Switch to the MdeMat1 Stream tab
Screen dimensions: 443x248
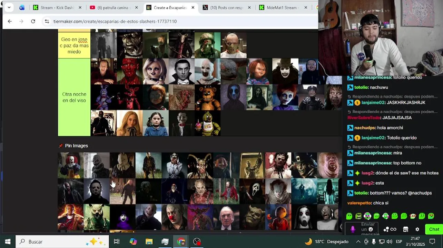284,8
